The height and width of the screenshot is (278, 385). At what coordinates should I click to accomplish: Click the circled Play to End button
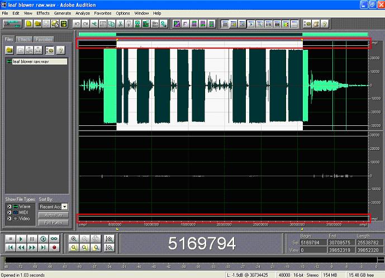(x=43, y=239)
